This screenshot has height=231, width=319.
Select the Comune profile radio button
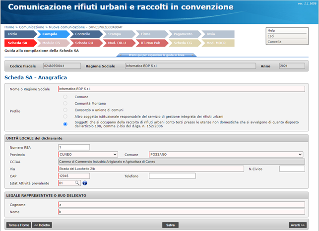point(65,97)
